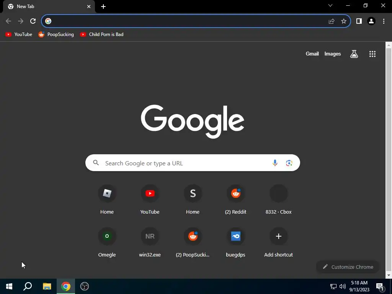Viewport: 392px width, 294px height.
Task: Open Windows taskbar search
Action: point(28,286)
